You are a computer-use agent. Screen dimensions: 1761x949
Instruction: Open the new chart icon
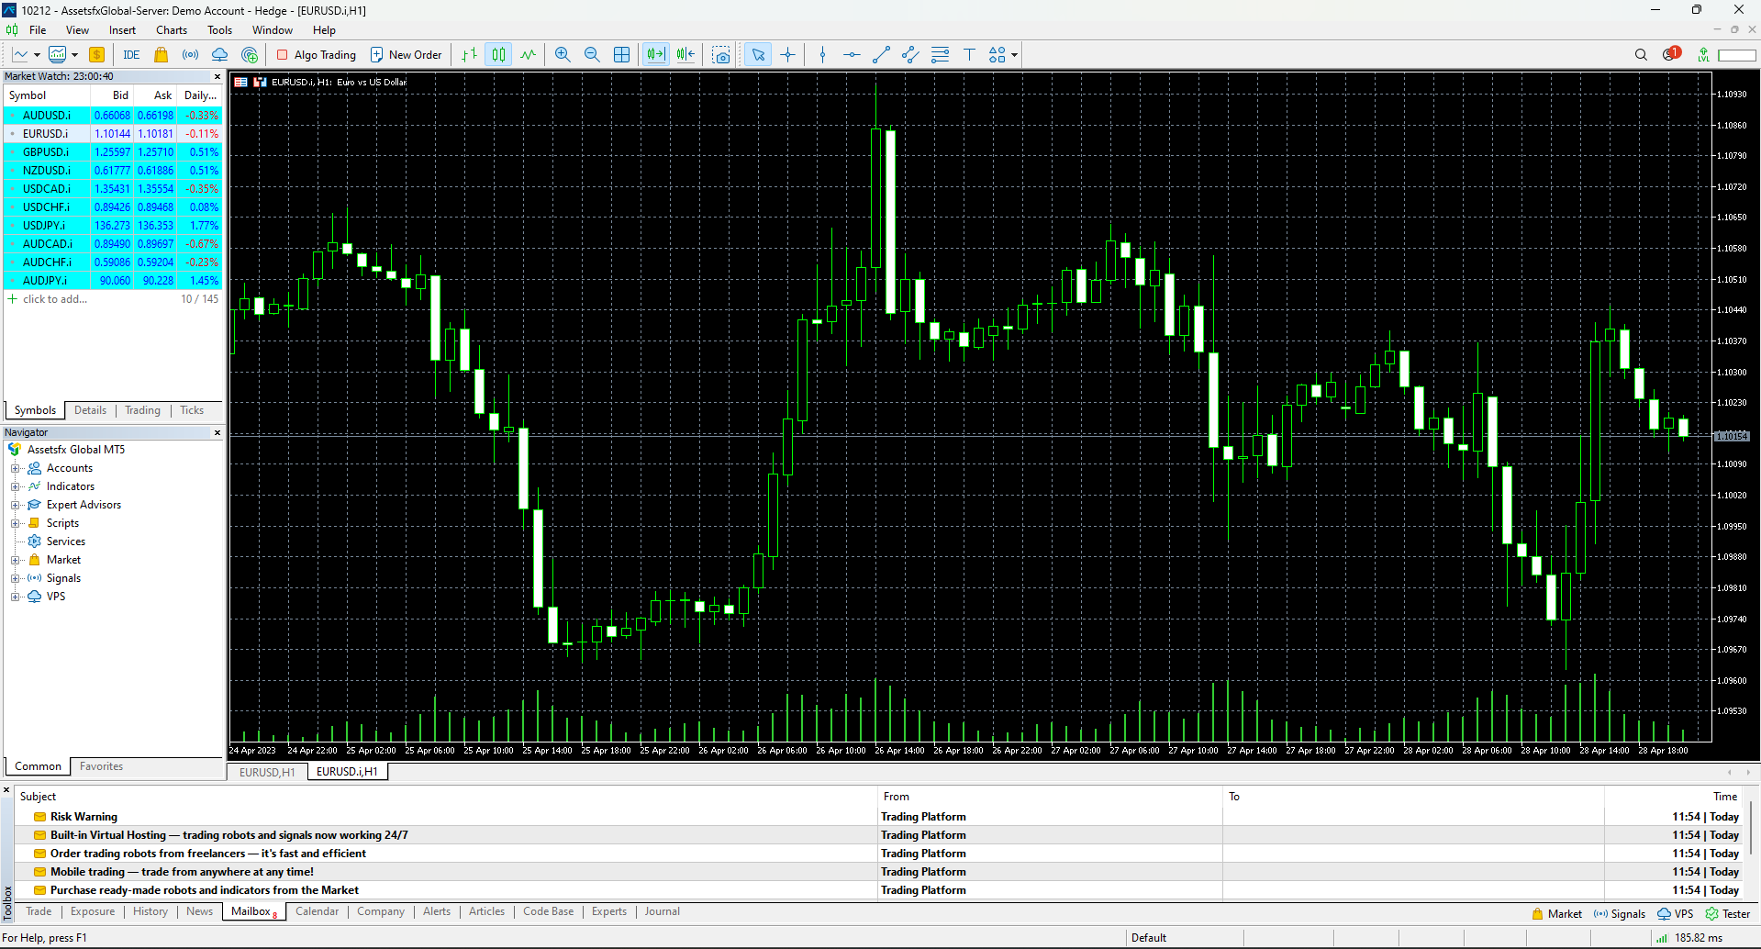[20, 55]
